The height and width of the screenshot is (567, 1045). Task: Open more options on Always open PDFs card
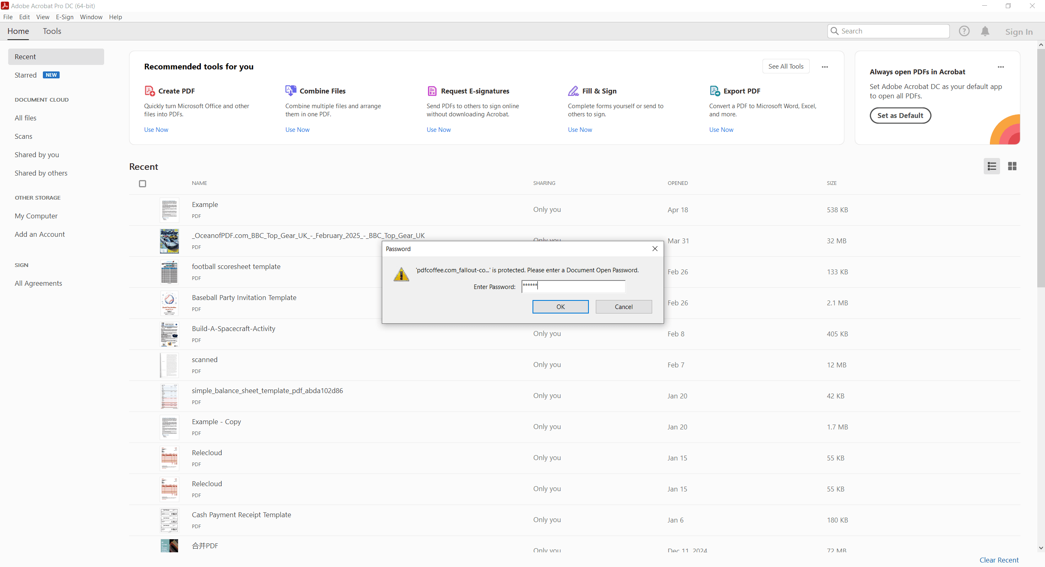[1001, 67]
